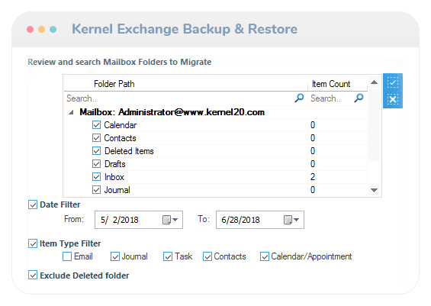431x306 pixels.
Task: Disable the Item Type Filter checkbox
Action: pyautogui.click(x=33, y=243)
